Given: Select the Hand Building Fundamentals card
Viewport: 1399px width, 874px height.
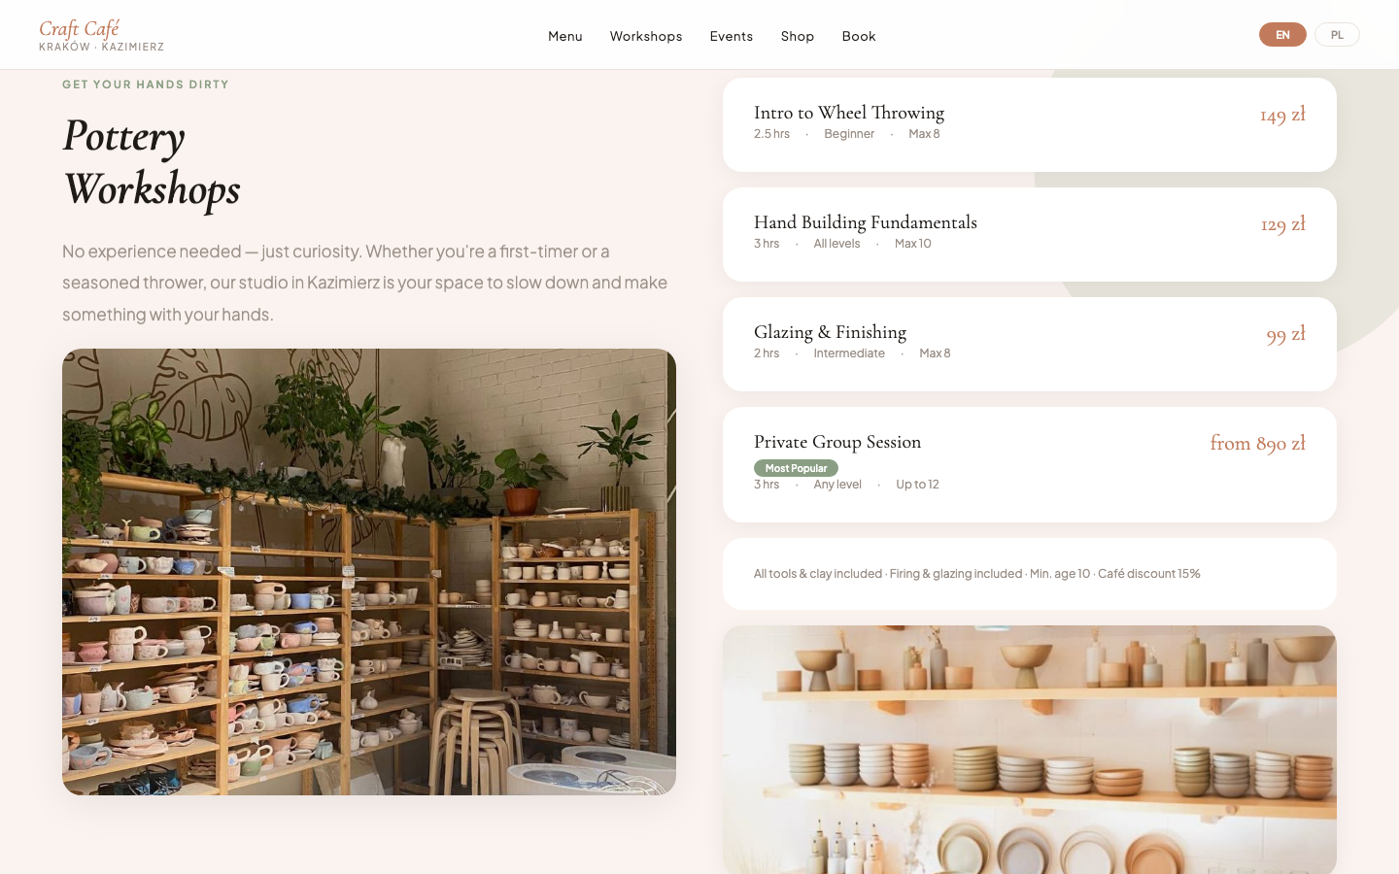Looking at the screenshot, I should click(x=1030, y=234).
